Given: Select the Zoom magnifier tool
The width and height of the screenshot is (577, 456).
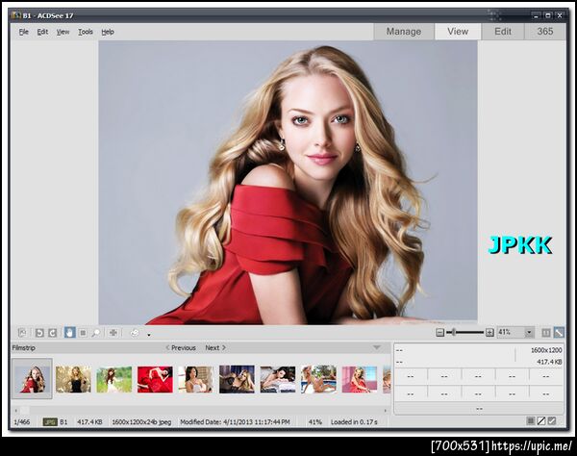Looking at the screenshot, I should 95,333.
